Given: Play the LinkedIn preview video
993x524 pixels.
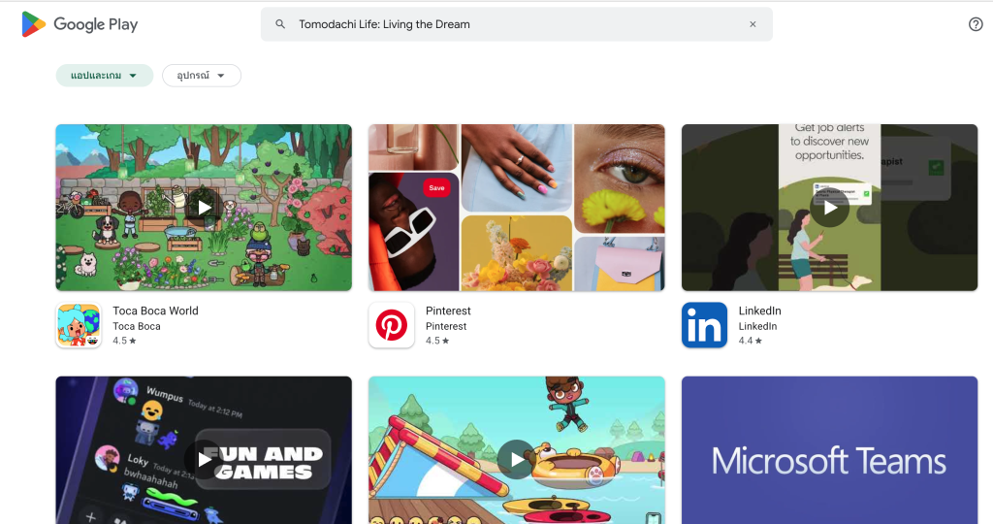Looking at the screenshot, I should click(x=830, y=208).
